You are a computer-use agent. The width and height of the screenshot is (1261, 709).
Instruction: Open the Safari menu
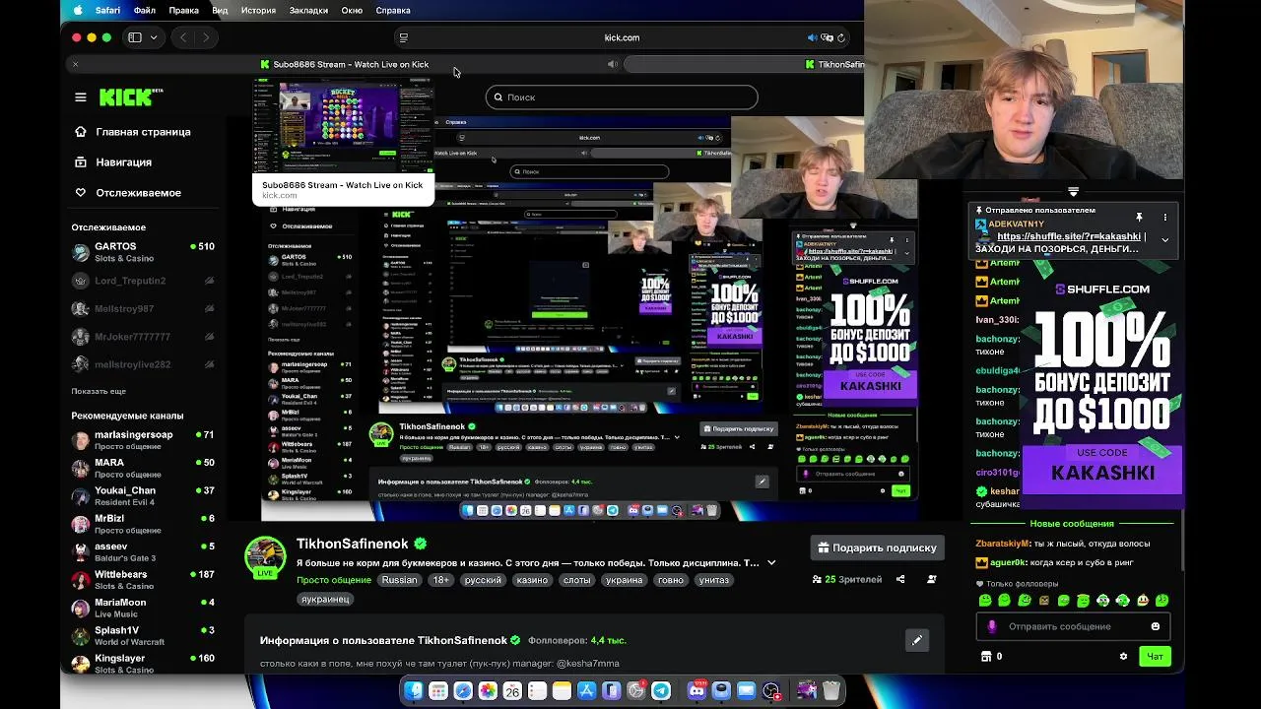point(107,10)
